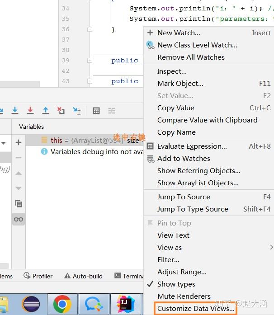Choose Jump To Type Source

209,209
